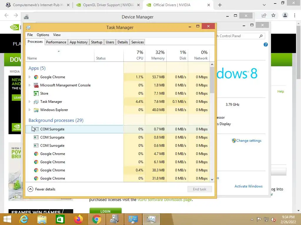Open the View menu in Task Manager
301x225 pixels.
57,35
